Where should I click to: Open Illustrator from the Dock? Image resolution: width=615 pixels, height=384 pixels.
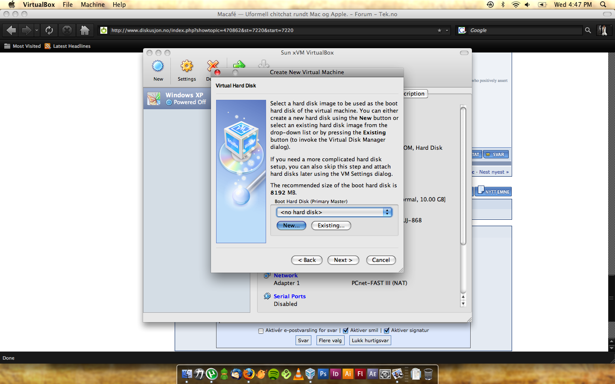(x=348, y=374)
